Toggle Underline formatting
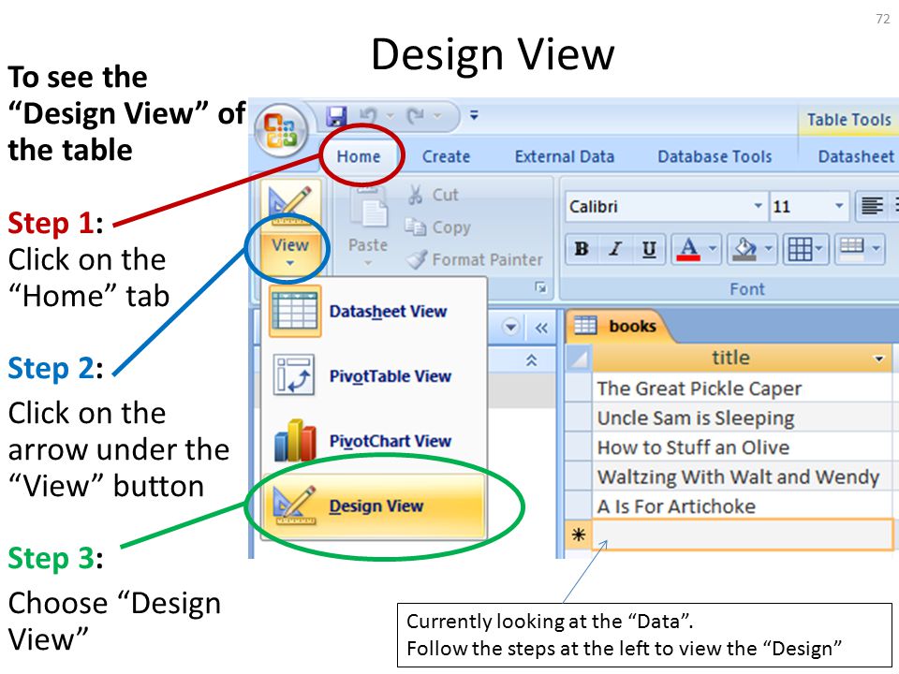 pyautogui.click(x=649, y=249)
